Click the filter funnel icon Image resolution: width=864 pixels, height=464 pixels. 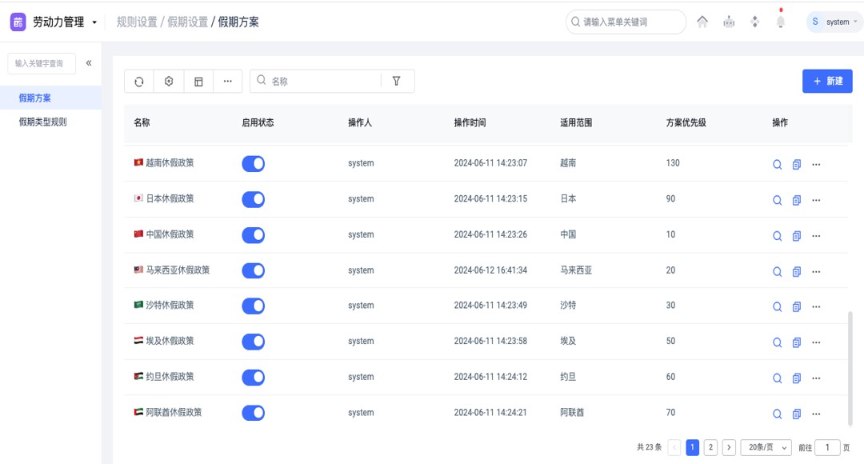coord(396,81)
